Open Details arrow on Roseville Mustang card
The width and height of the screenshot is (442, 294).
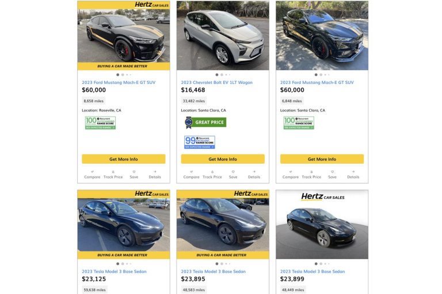(155, 171)
